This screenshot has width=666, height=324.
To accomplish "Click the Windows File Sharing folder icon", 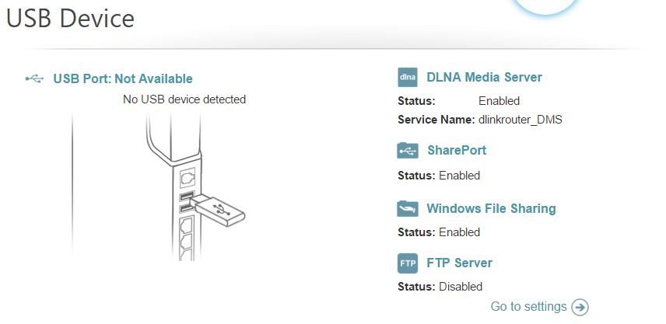I will pyautogui.click(x=408, y=208).
